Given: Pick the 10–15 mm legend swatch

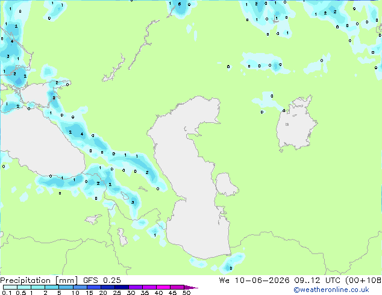Looking at the screenshot, I should pos(80,287).
